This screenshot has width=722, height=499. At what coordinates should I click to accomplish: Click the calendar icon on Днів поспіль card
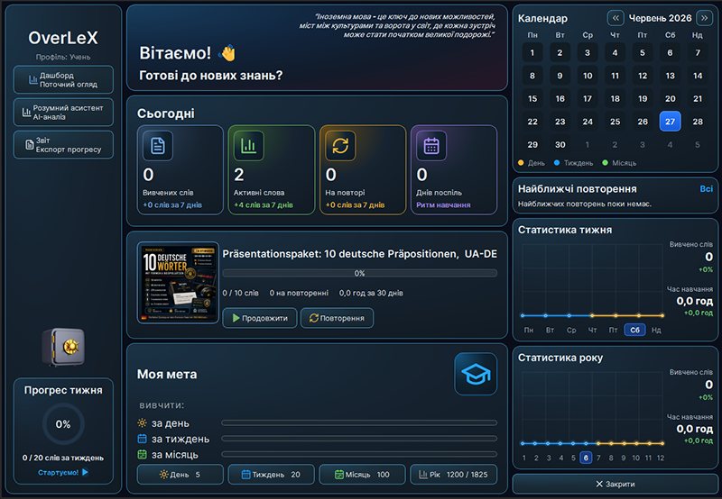tap(431, 146)
